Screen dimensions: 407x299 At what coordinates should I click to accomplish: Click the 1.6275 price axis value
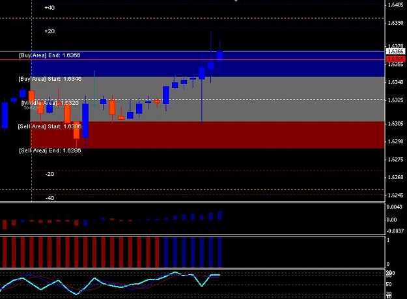pyautogui.click(x=395, y=160)
